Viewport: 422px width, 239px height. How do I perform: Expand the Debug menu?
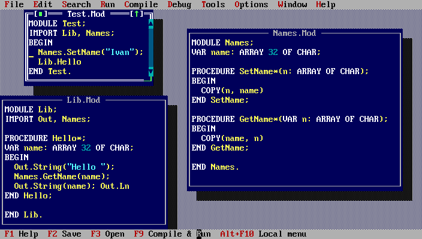[x=180, y=4]
